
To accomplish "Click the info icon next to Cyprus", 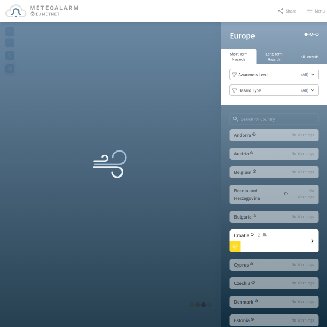I will pyautogui.click(x=251, y=264).
